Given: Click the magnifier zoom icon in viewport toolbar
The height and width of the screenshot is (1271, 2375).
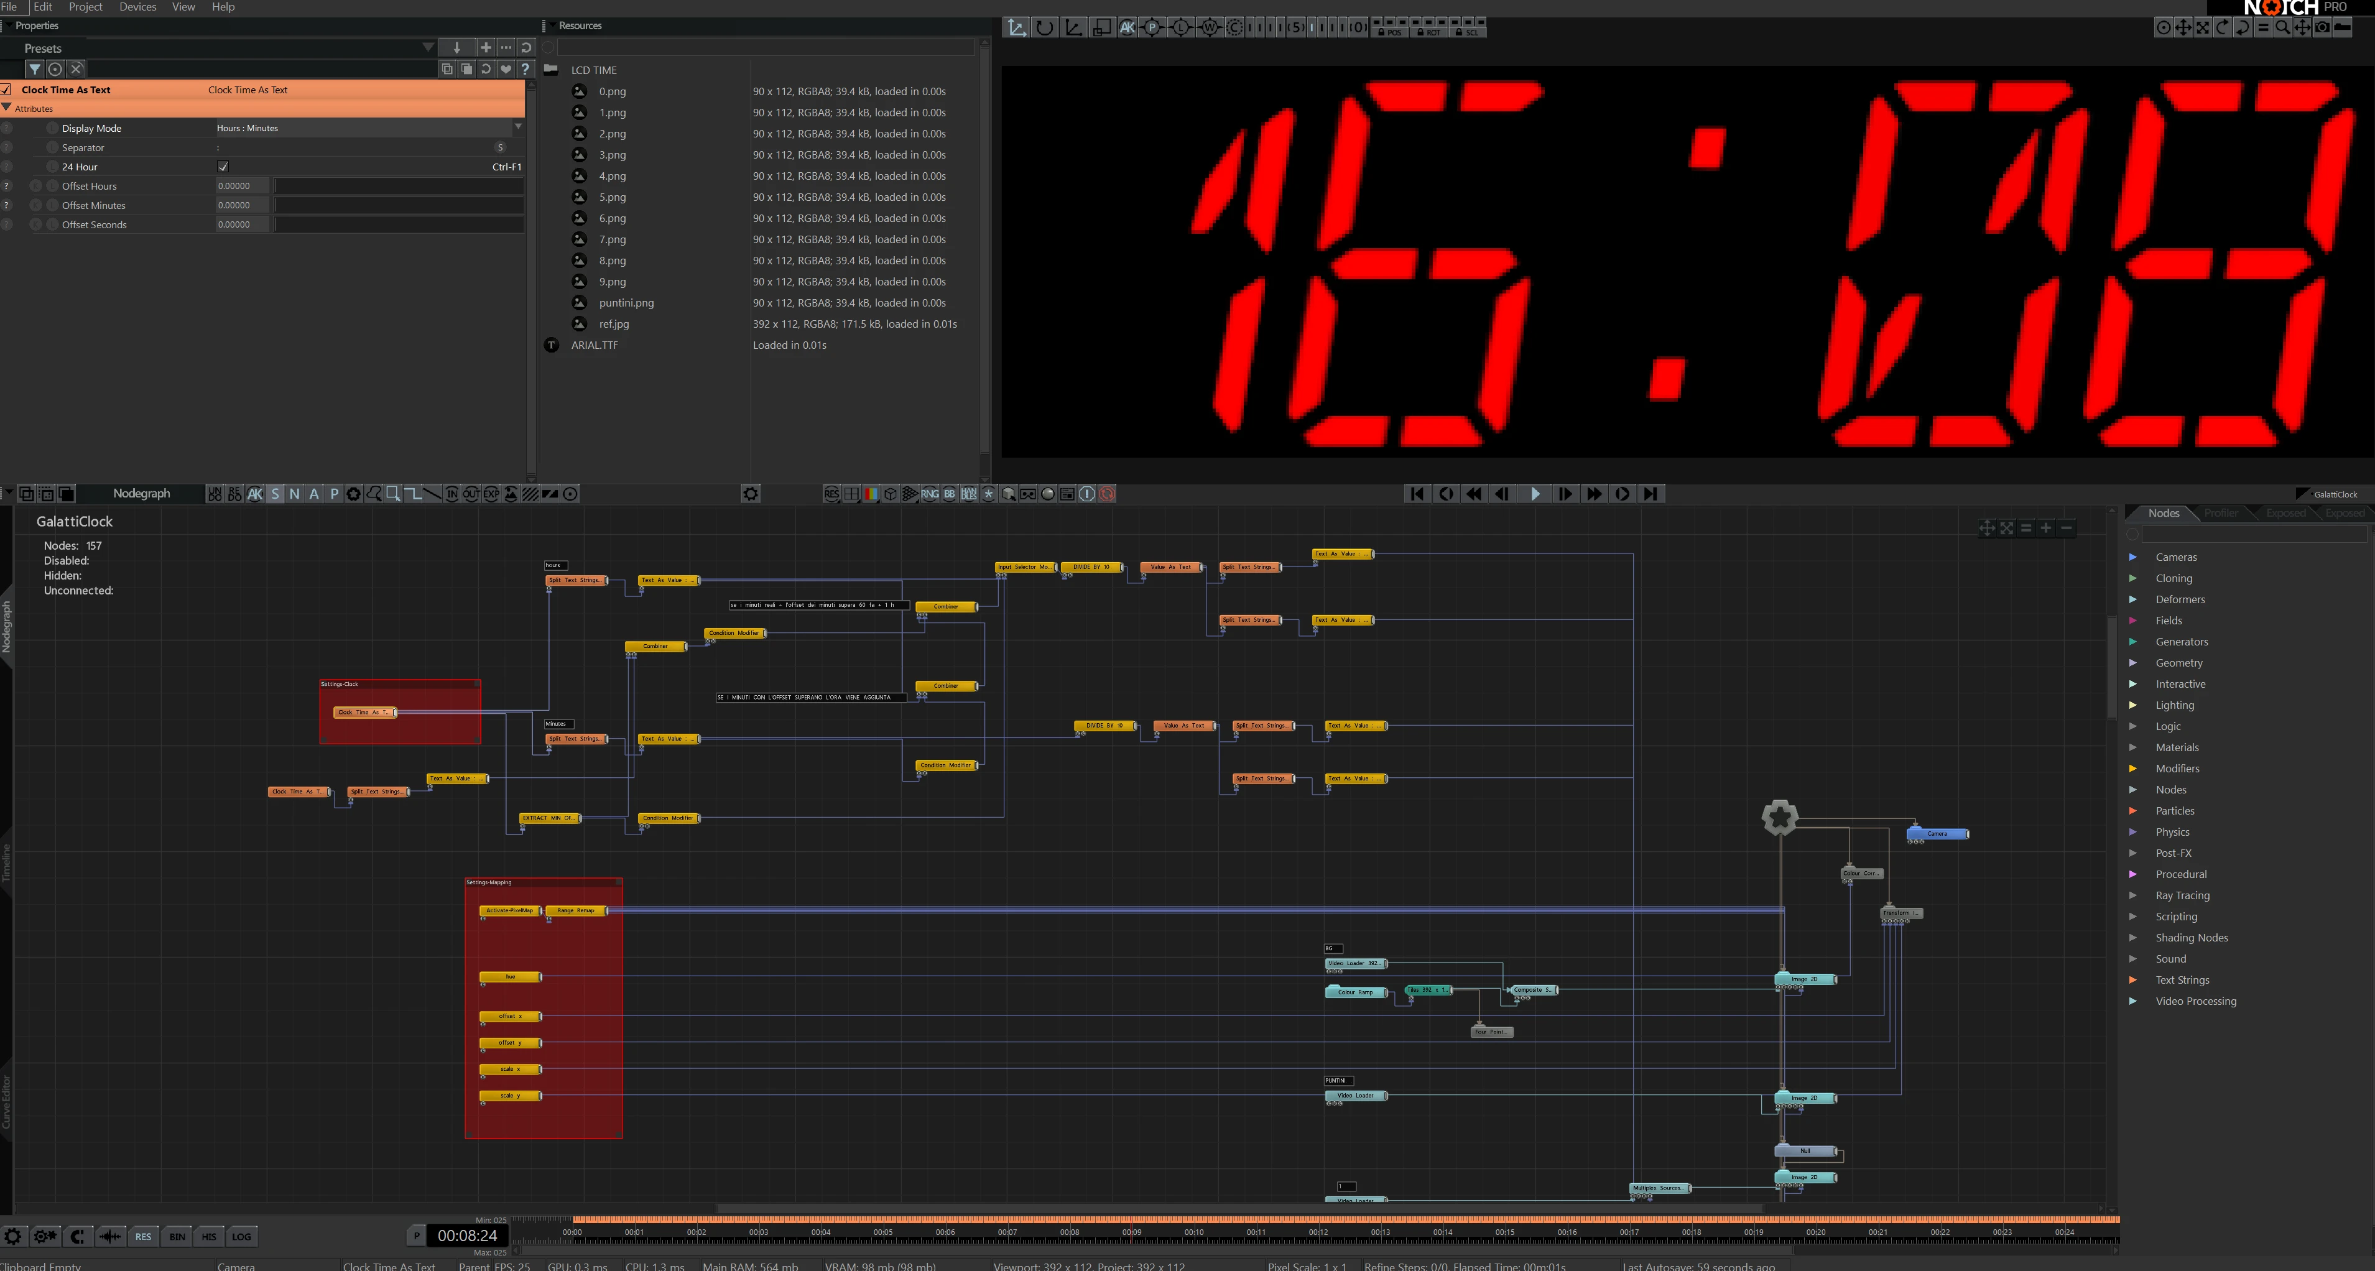Looking at the screenshot, I should [2282, 27].
